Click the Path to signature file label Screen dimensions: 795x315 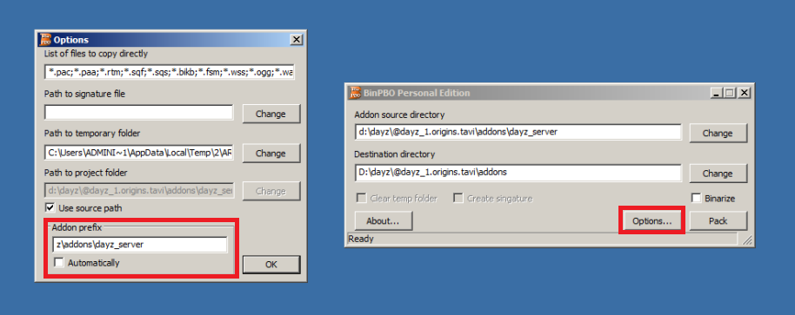click(x=84, y=94)
